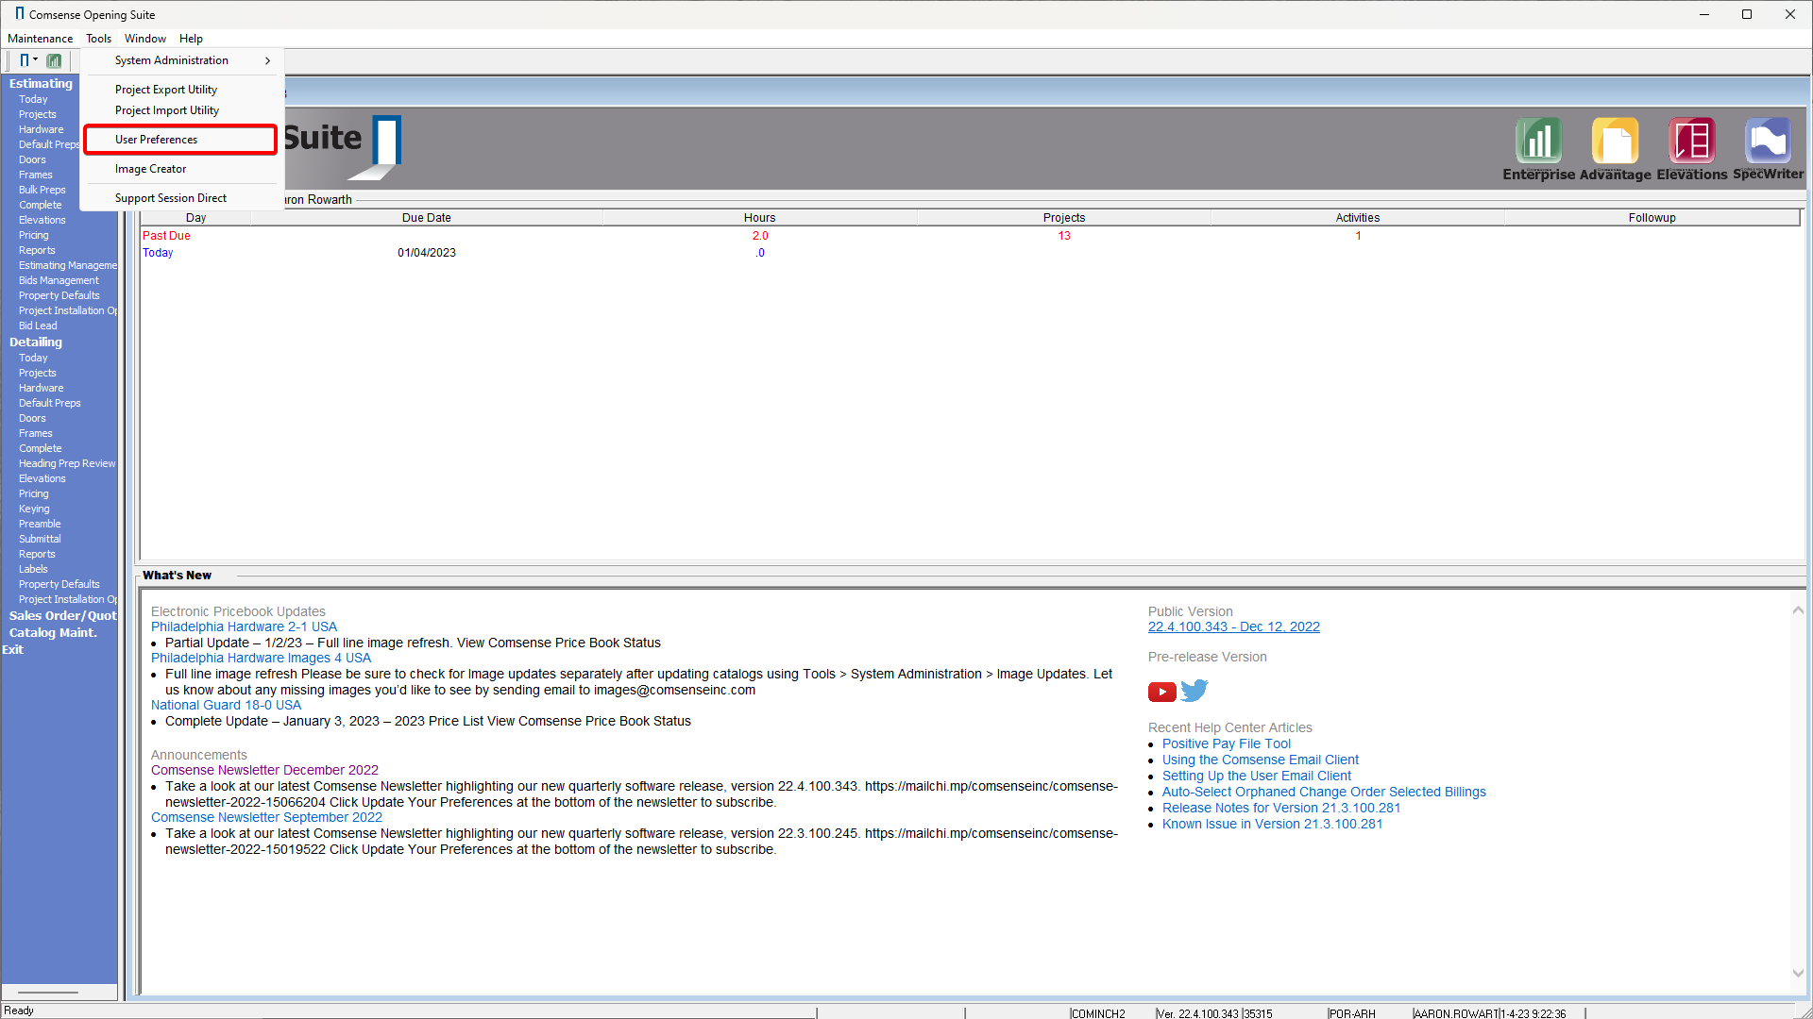Open Labels under Detailing

click(33, 569)
